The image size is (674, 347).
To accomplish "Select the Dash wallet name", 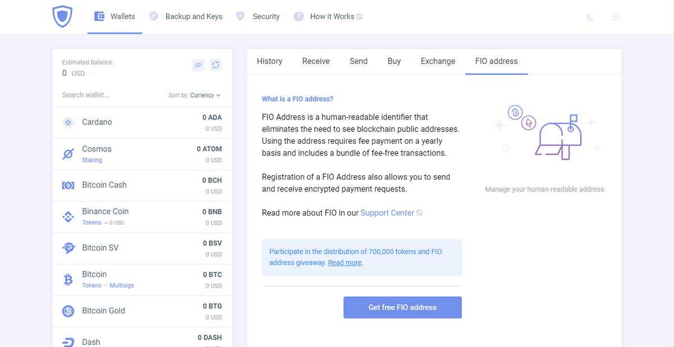I will (91, 342).
